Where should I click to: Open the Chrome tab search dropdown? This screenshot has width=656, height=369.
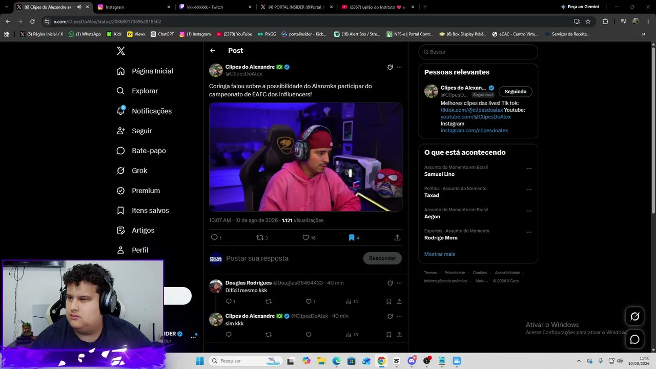(x=6, y=7)
